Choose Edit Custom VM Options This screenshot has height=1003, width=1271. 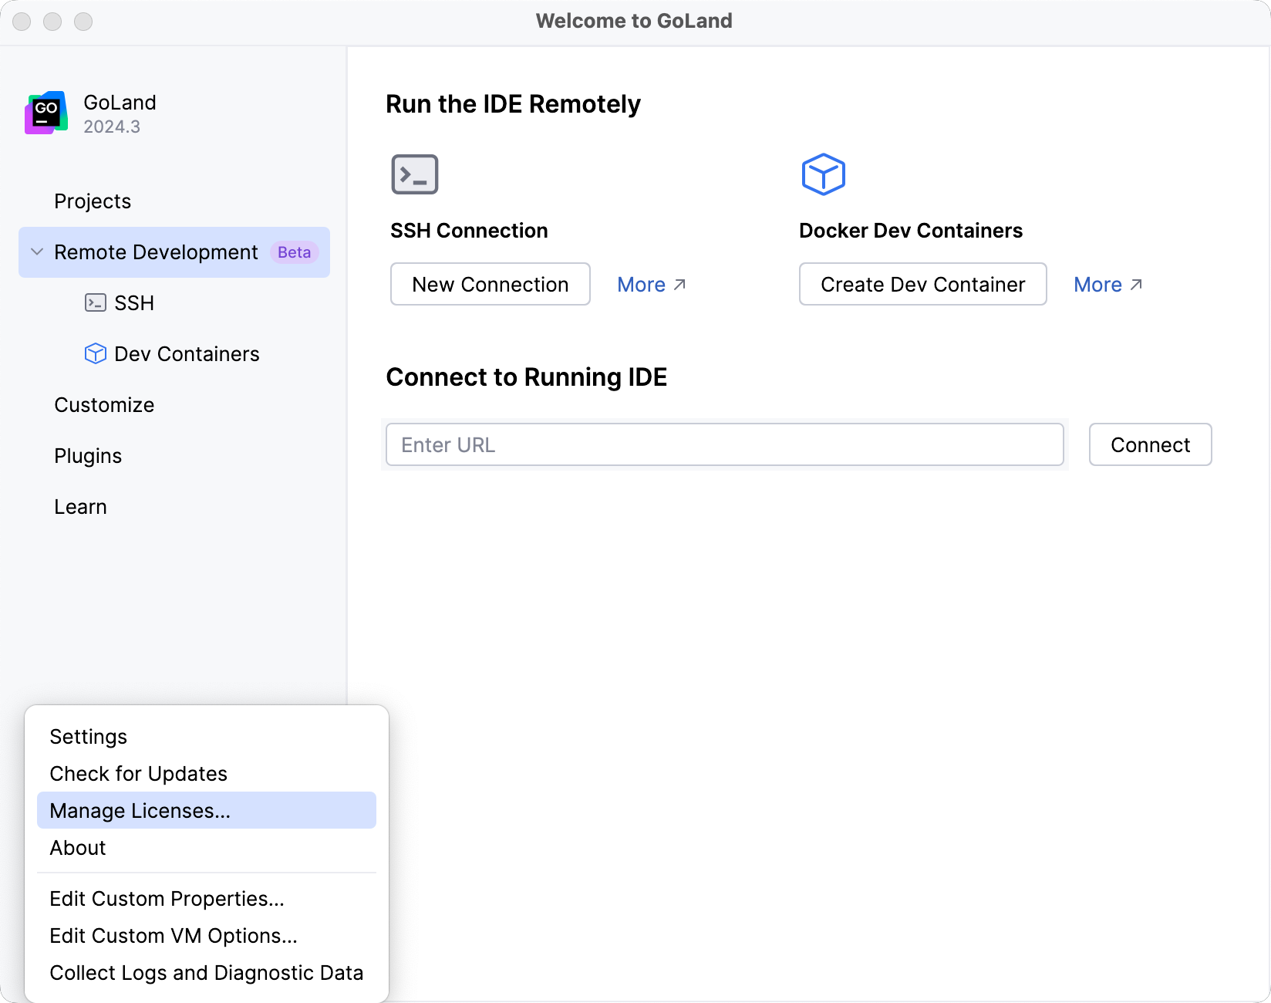(x=174, y=935)
